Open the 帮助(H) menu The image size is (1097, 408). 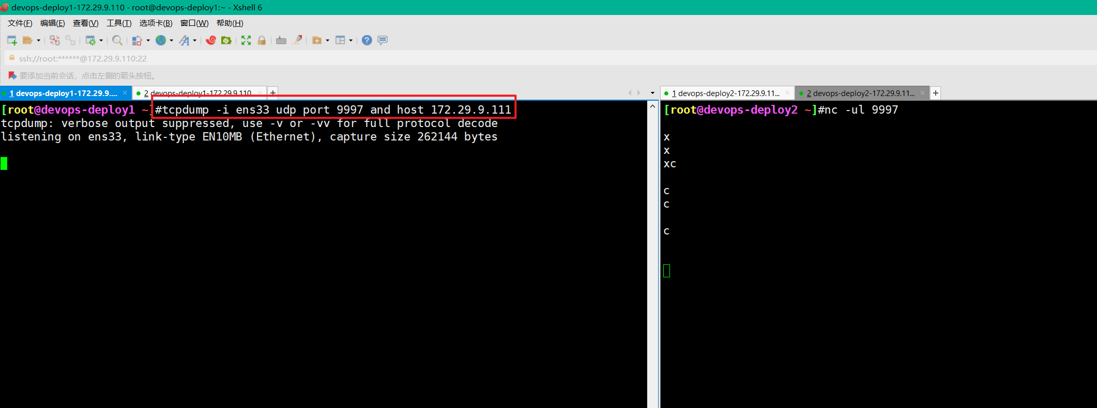(230, 23)
